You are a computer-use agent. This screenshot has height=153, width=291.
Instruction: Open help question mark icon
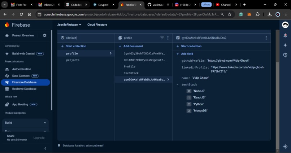(x=285, y=55)
